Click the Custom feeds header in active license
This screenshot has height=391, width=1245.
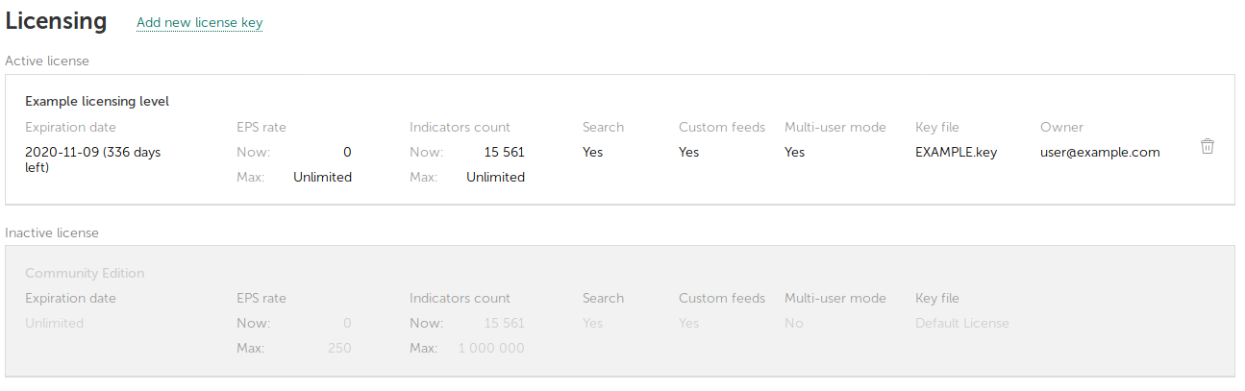click(x=721, y=127)
